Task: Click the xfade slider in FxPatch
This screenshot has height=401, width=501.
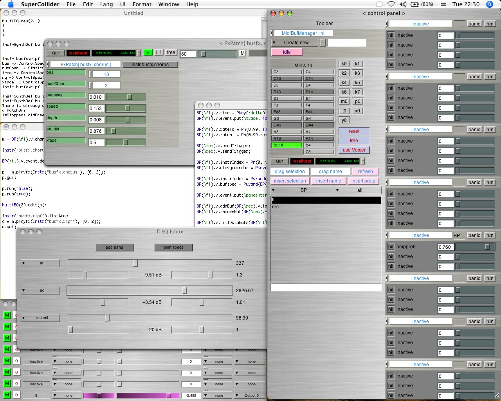Action: coord(126,143)
